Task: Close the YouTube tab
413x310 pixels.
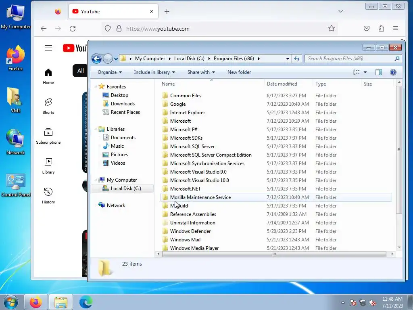Action: (x=152, y=11)
